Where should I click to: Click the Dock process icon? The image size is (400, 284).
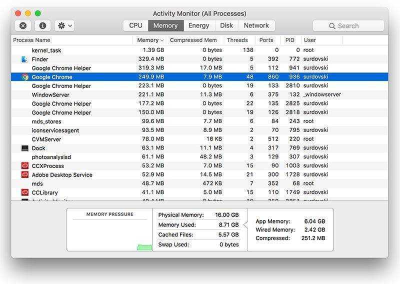(x=24, y=148)
